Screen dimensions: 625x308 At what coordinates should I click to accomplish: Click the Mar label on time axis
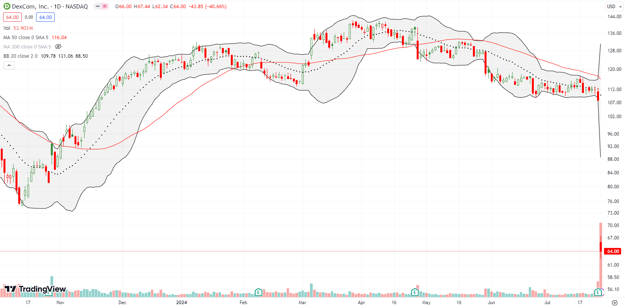pos(302,303)
